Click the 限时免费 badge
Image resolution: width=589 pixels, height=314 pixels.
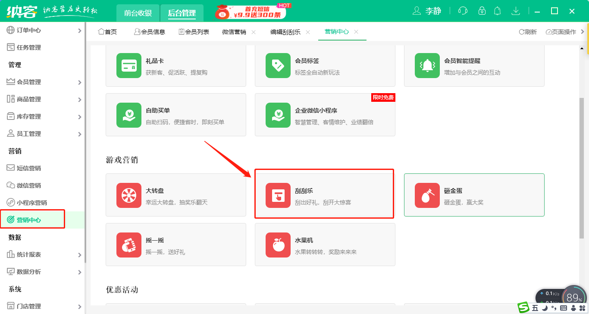pos(383,97)
